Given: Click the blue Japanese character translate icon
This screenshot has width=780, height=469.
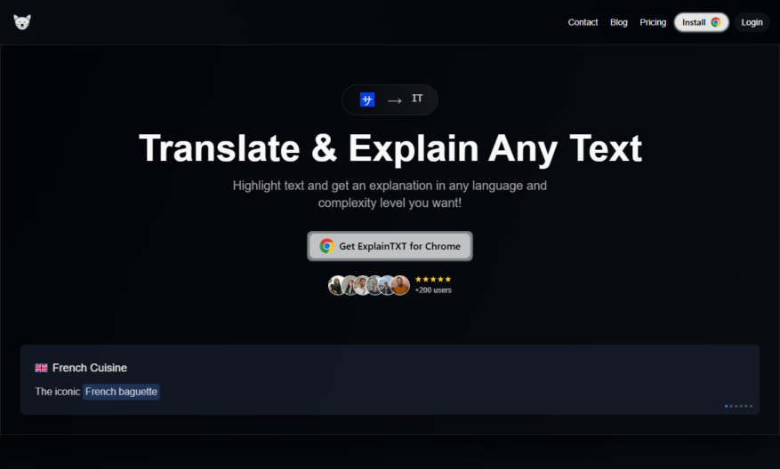Looking at the screenshot, I should [x=367, y=99].
